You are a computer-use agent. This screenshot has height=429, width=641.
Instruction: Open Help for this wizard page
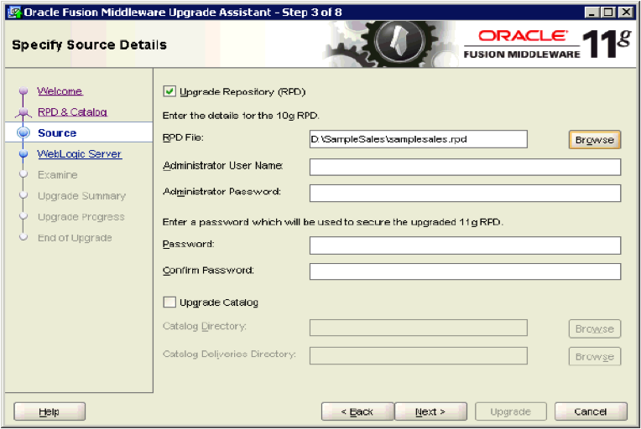pos(50,411)
